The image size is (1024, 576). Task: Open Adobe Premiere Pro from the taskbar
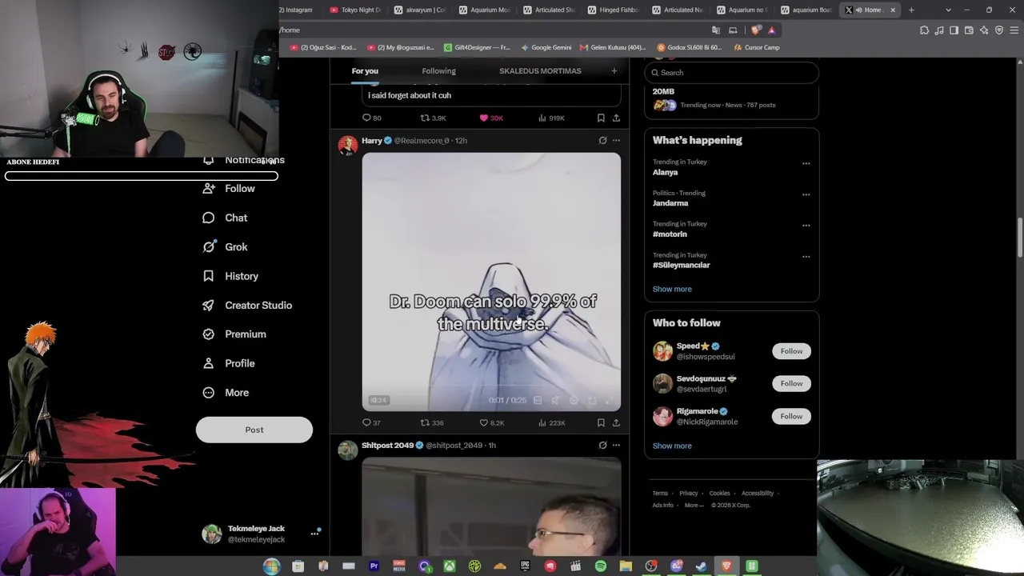374,566
